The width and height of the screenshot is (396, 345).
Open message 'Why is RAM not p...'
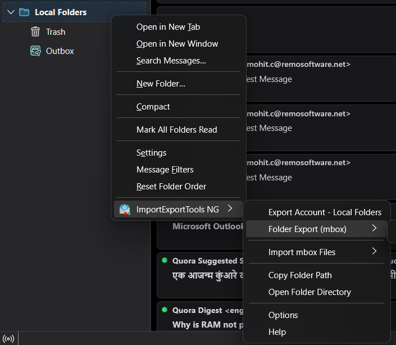point(208,325)
